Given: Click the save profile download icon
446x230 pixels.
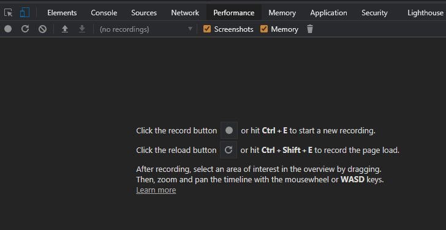Looking at the screenshot, I should 82,29.
